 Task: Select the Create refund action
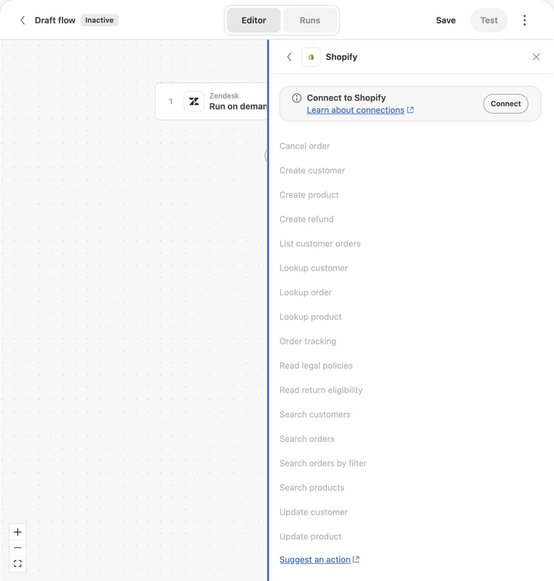[307, 219]
